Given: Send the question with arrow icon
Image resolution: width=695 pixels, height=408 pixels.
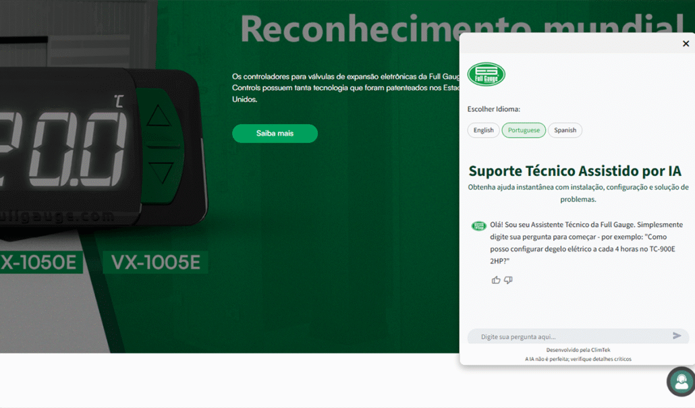Looking at the screenshot, I should tap(677, 336).
